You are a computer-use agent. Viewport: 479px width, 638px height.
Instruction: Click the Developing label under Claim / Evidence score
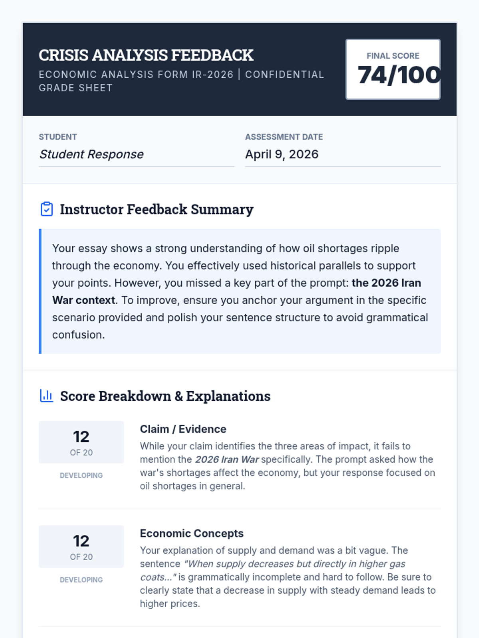81,475
